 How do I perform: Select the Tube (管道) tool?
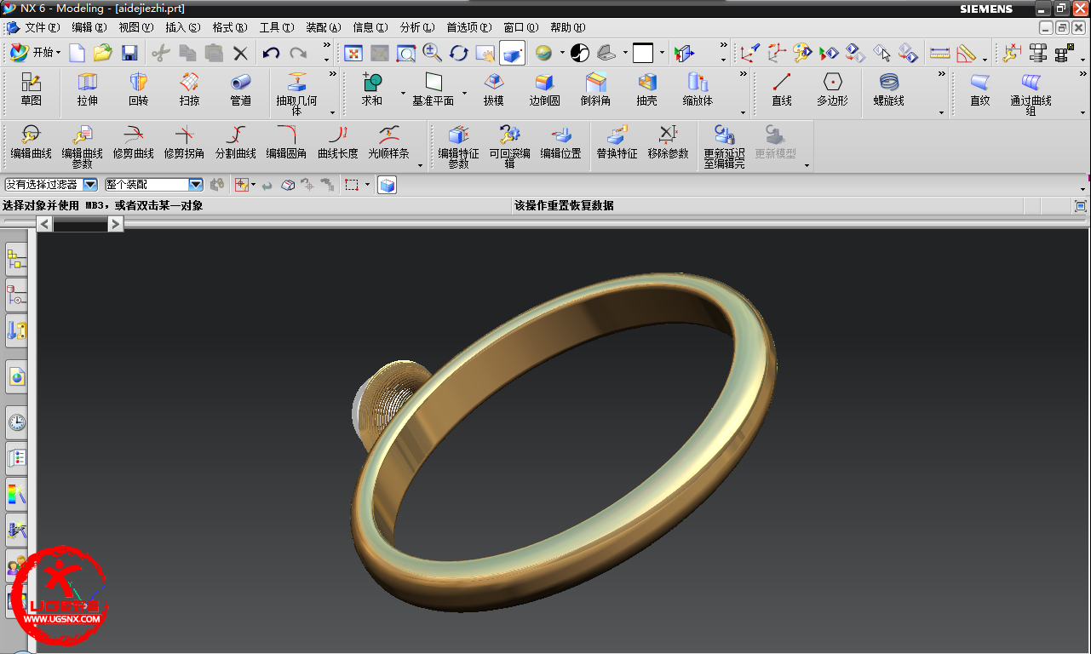point(241,90)
